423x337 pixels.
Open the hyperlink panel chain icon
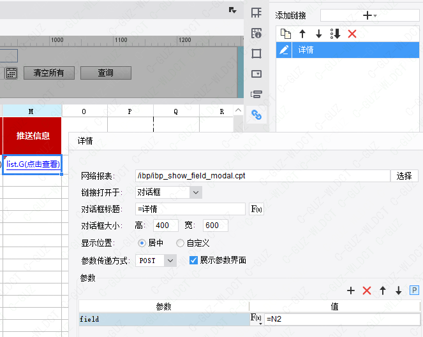[256, 115]
